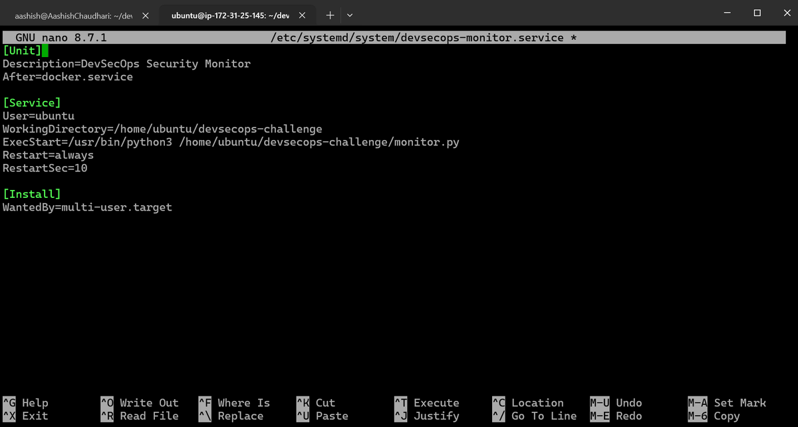
Task: Minimize the terminal window
Action: (x=726, y=13)
